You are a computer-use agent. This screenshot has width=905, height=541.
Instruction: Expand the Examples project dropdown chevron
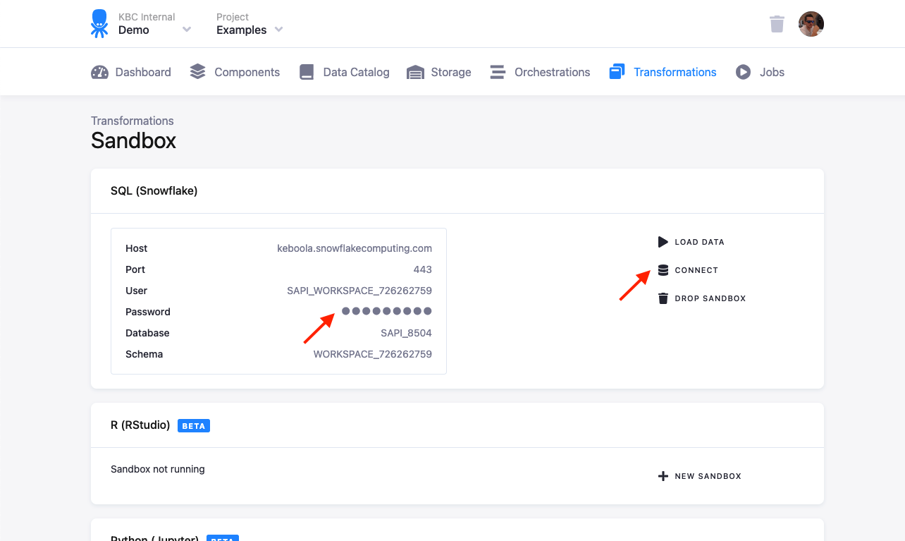coord(278,30)
